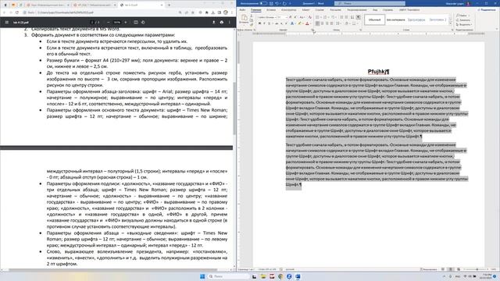This screenshot has height=281, width=500.
Task: Toggle Center alignment in Word ribbon
Action: 323,23
